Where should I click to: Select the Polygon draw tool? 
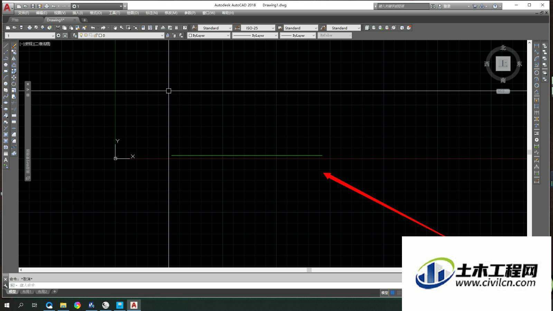[6, 65]
